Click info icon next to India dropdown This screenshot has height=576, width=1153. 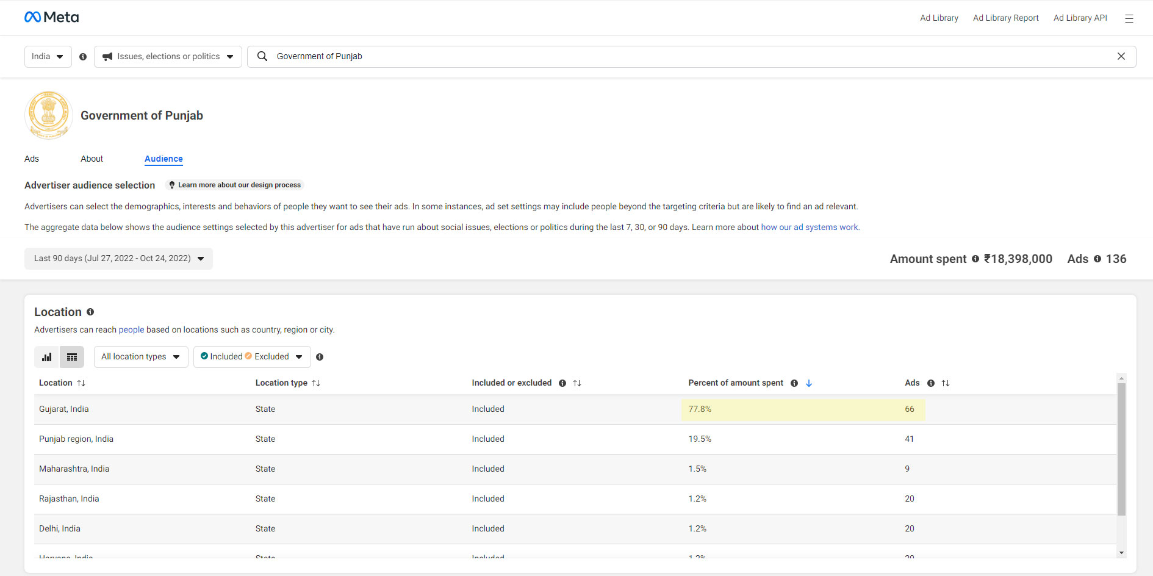tap(83, 57)
